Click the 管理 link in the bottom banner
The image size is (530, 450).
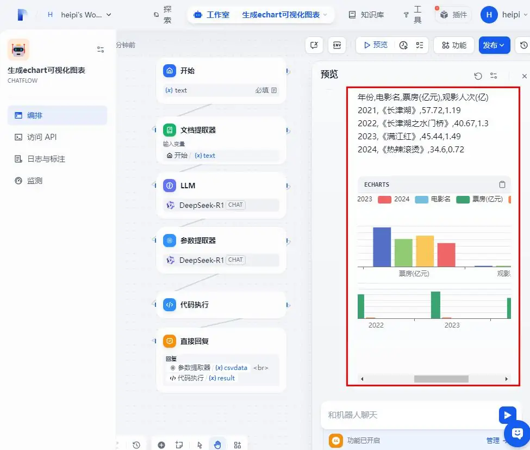[x=494, y=440]
